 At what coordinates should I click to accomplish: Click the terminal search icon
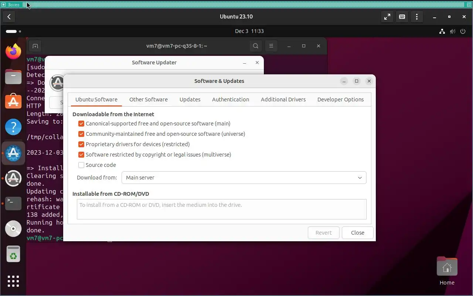click(256, 46)
